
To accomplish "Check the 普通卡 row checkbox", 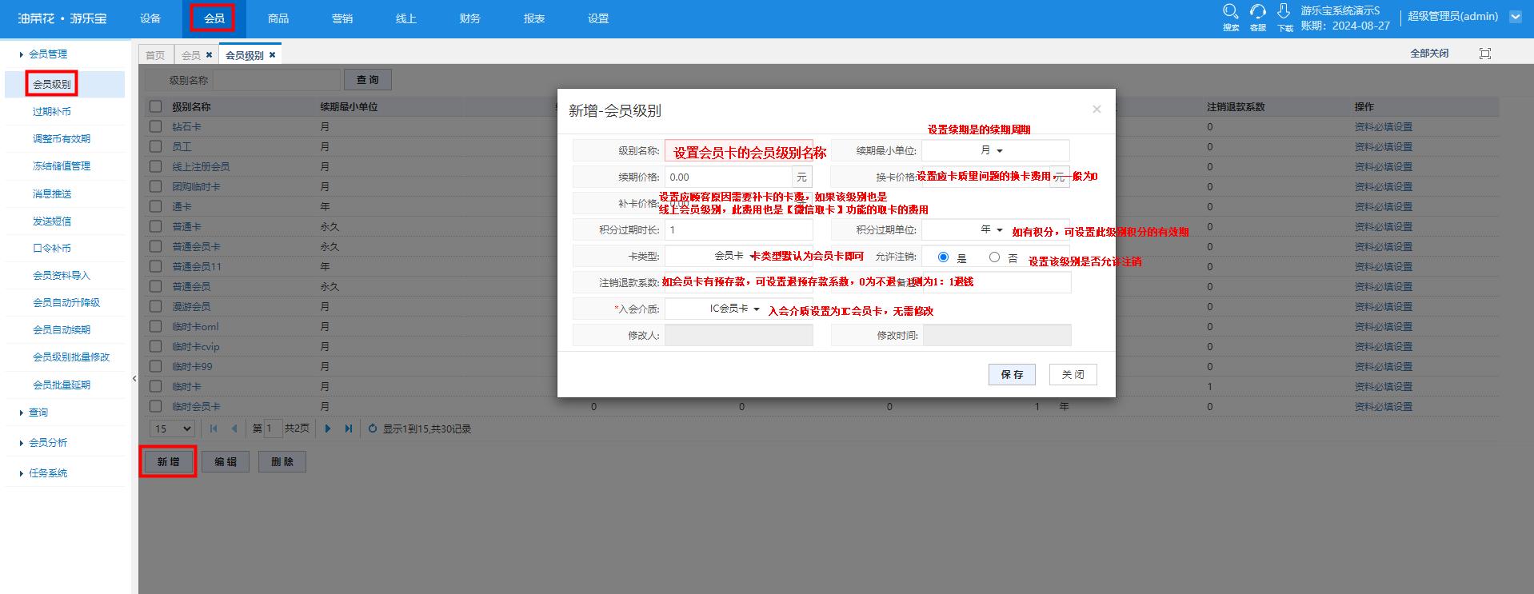I will click(156, 226).
